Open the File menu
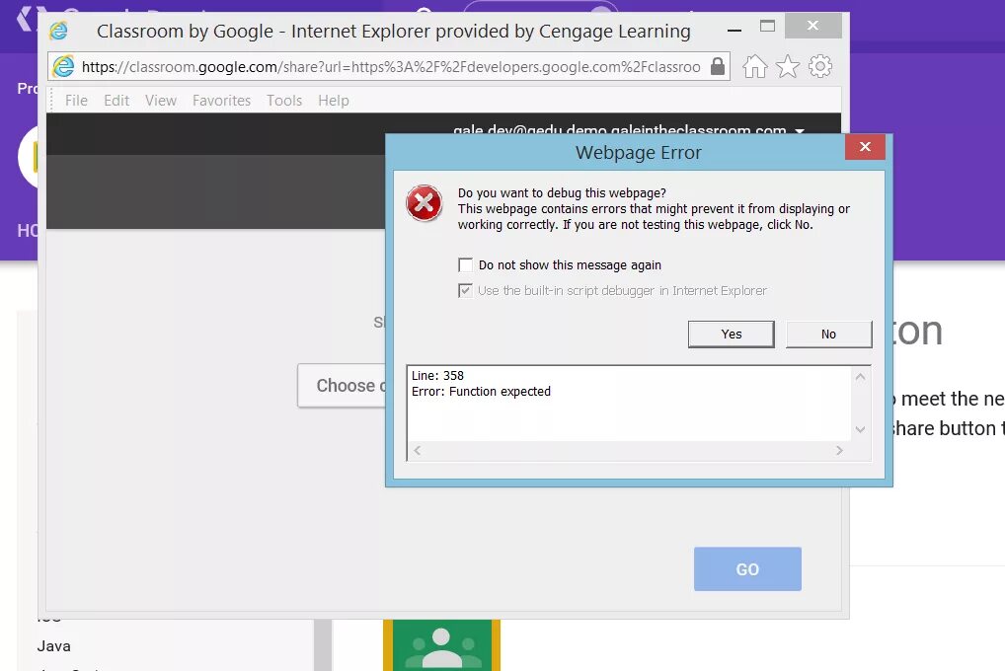1005x671 pixels. tap(76, 101)
